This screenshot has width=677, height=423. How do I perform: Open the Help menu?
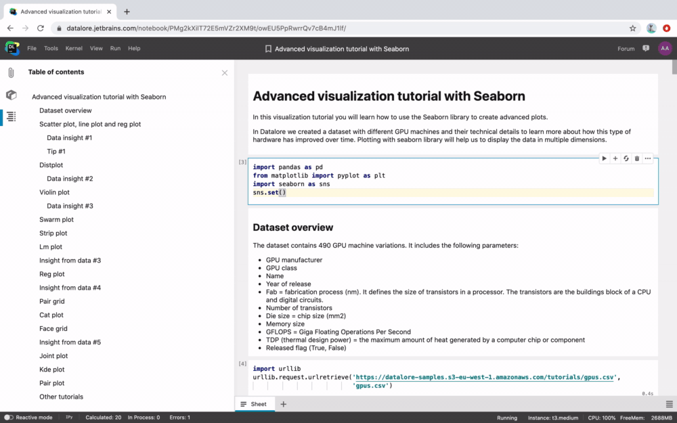coord(134,48)
